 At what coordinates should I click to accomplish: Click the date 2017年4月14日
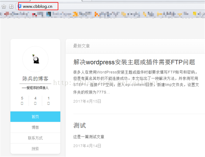coord(87,146)
